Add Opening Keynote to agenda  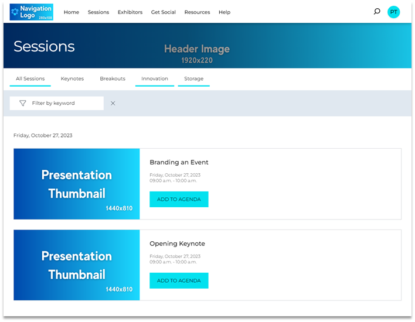(179, 280)
